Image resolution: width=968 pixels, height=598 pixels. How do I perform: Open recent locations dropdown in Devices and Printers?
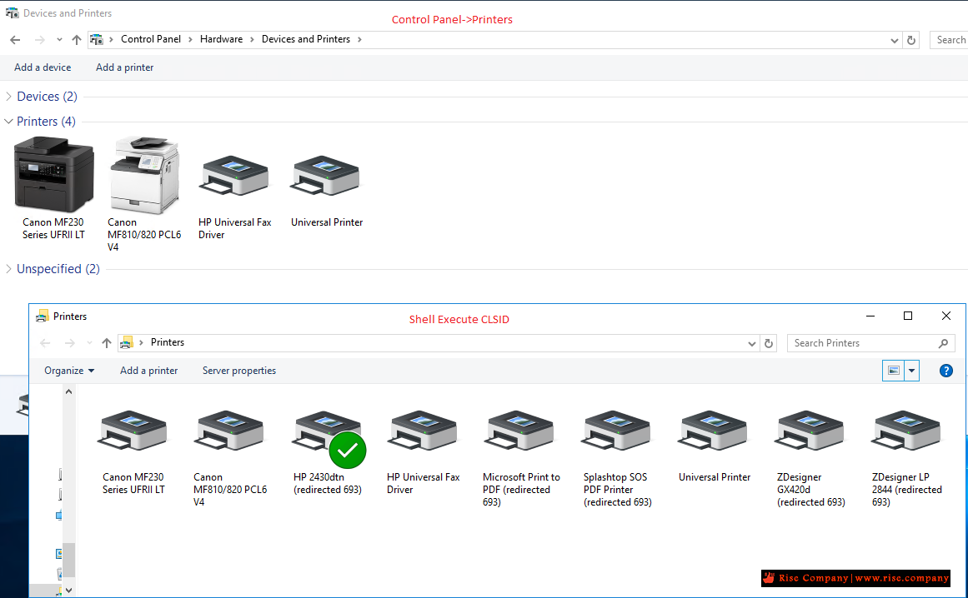click(59, 39)
